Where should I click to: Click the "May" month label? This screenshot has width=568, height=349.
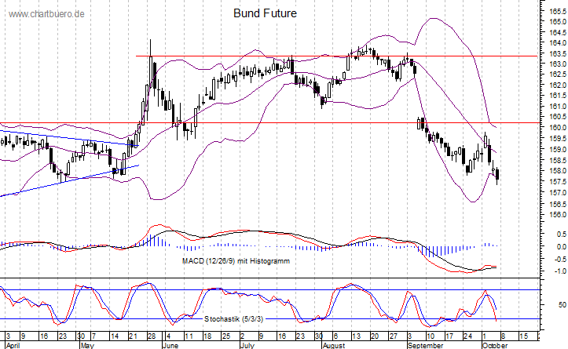point(87,345)
